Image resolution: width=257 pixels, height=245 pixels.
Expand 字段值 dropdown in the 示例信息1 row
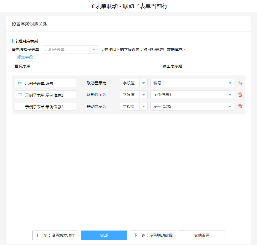pos(143,95)
